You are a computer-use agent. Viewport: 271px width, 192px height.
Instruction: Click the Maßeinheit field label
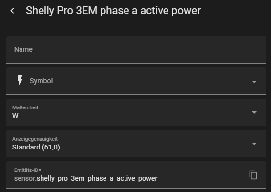(25, 107)
